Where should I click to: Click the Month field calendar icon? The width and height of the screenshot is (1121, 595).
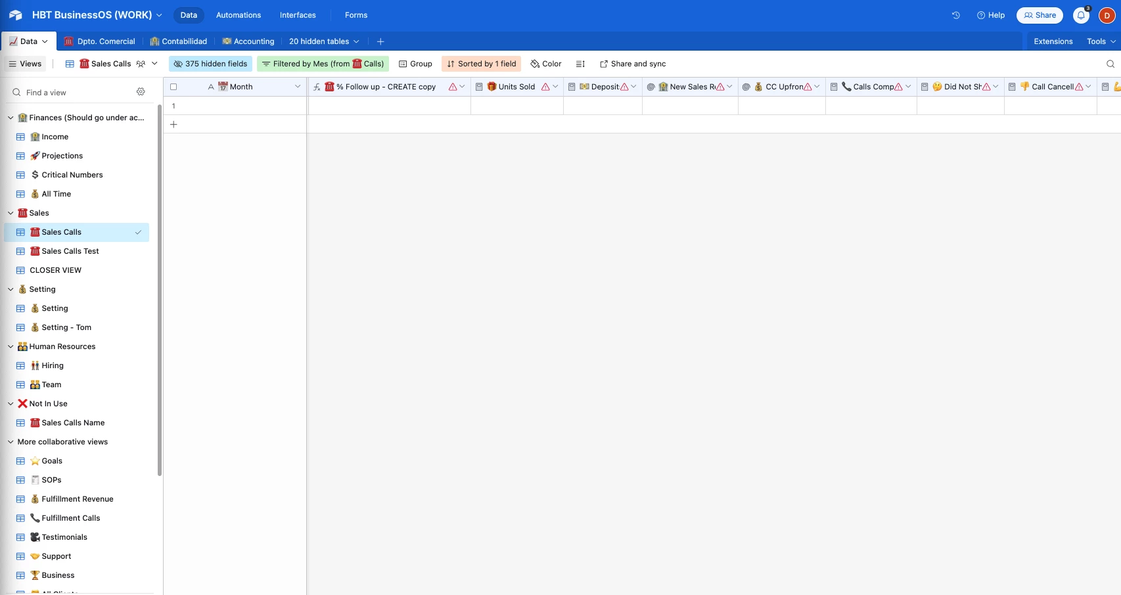[x=223, y=87]
